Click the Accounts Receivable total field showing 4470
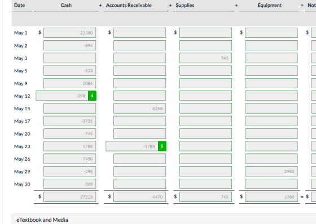 click(140, 197)
